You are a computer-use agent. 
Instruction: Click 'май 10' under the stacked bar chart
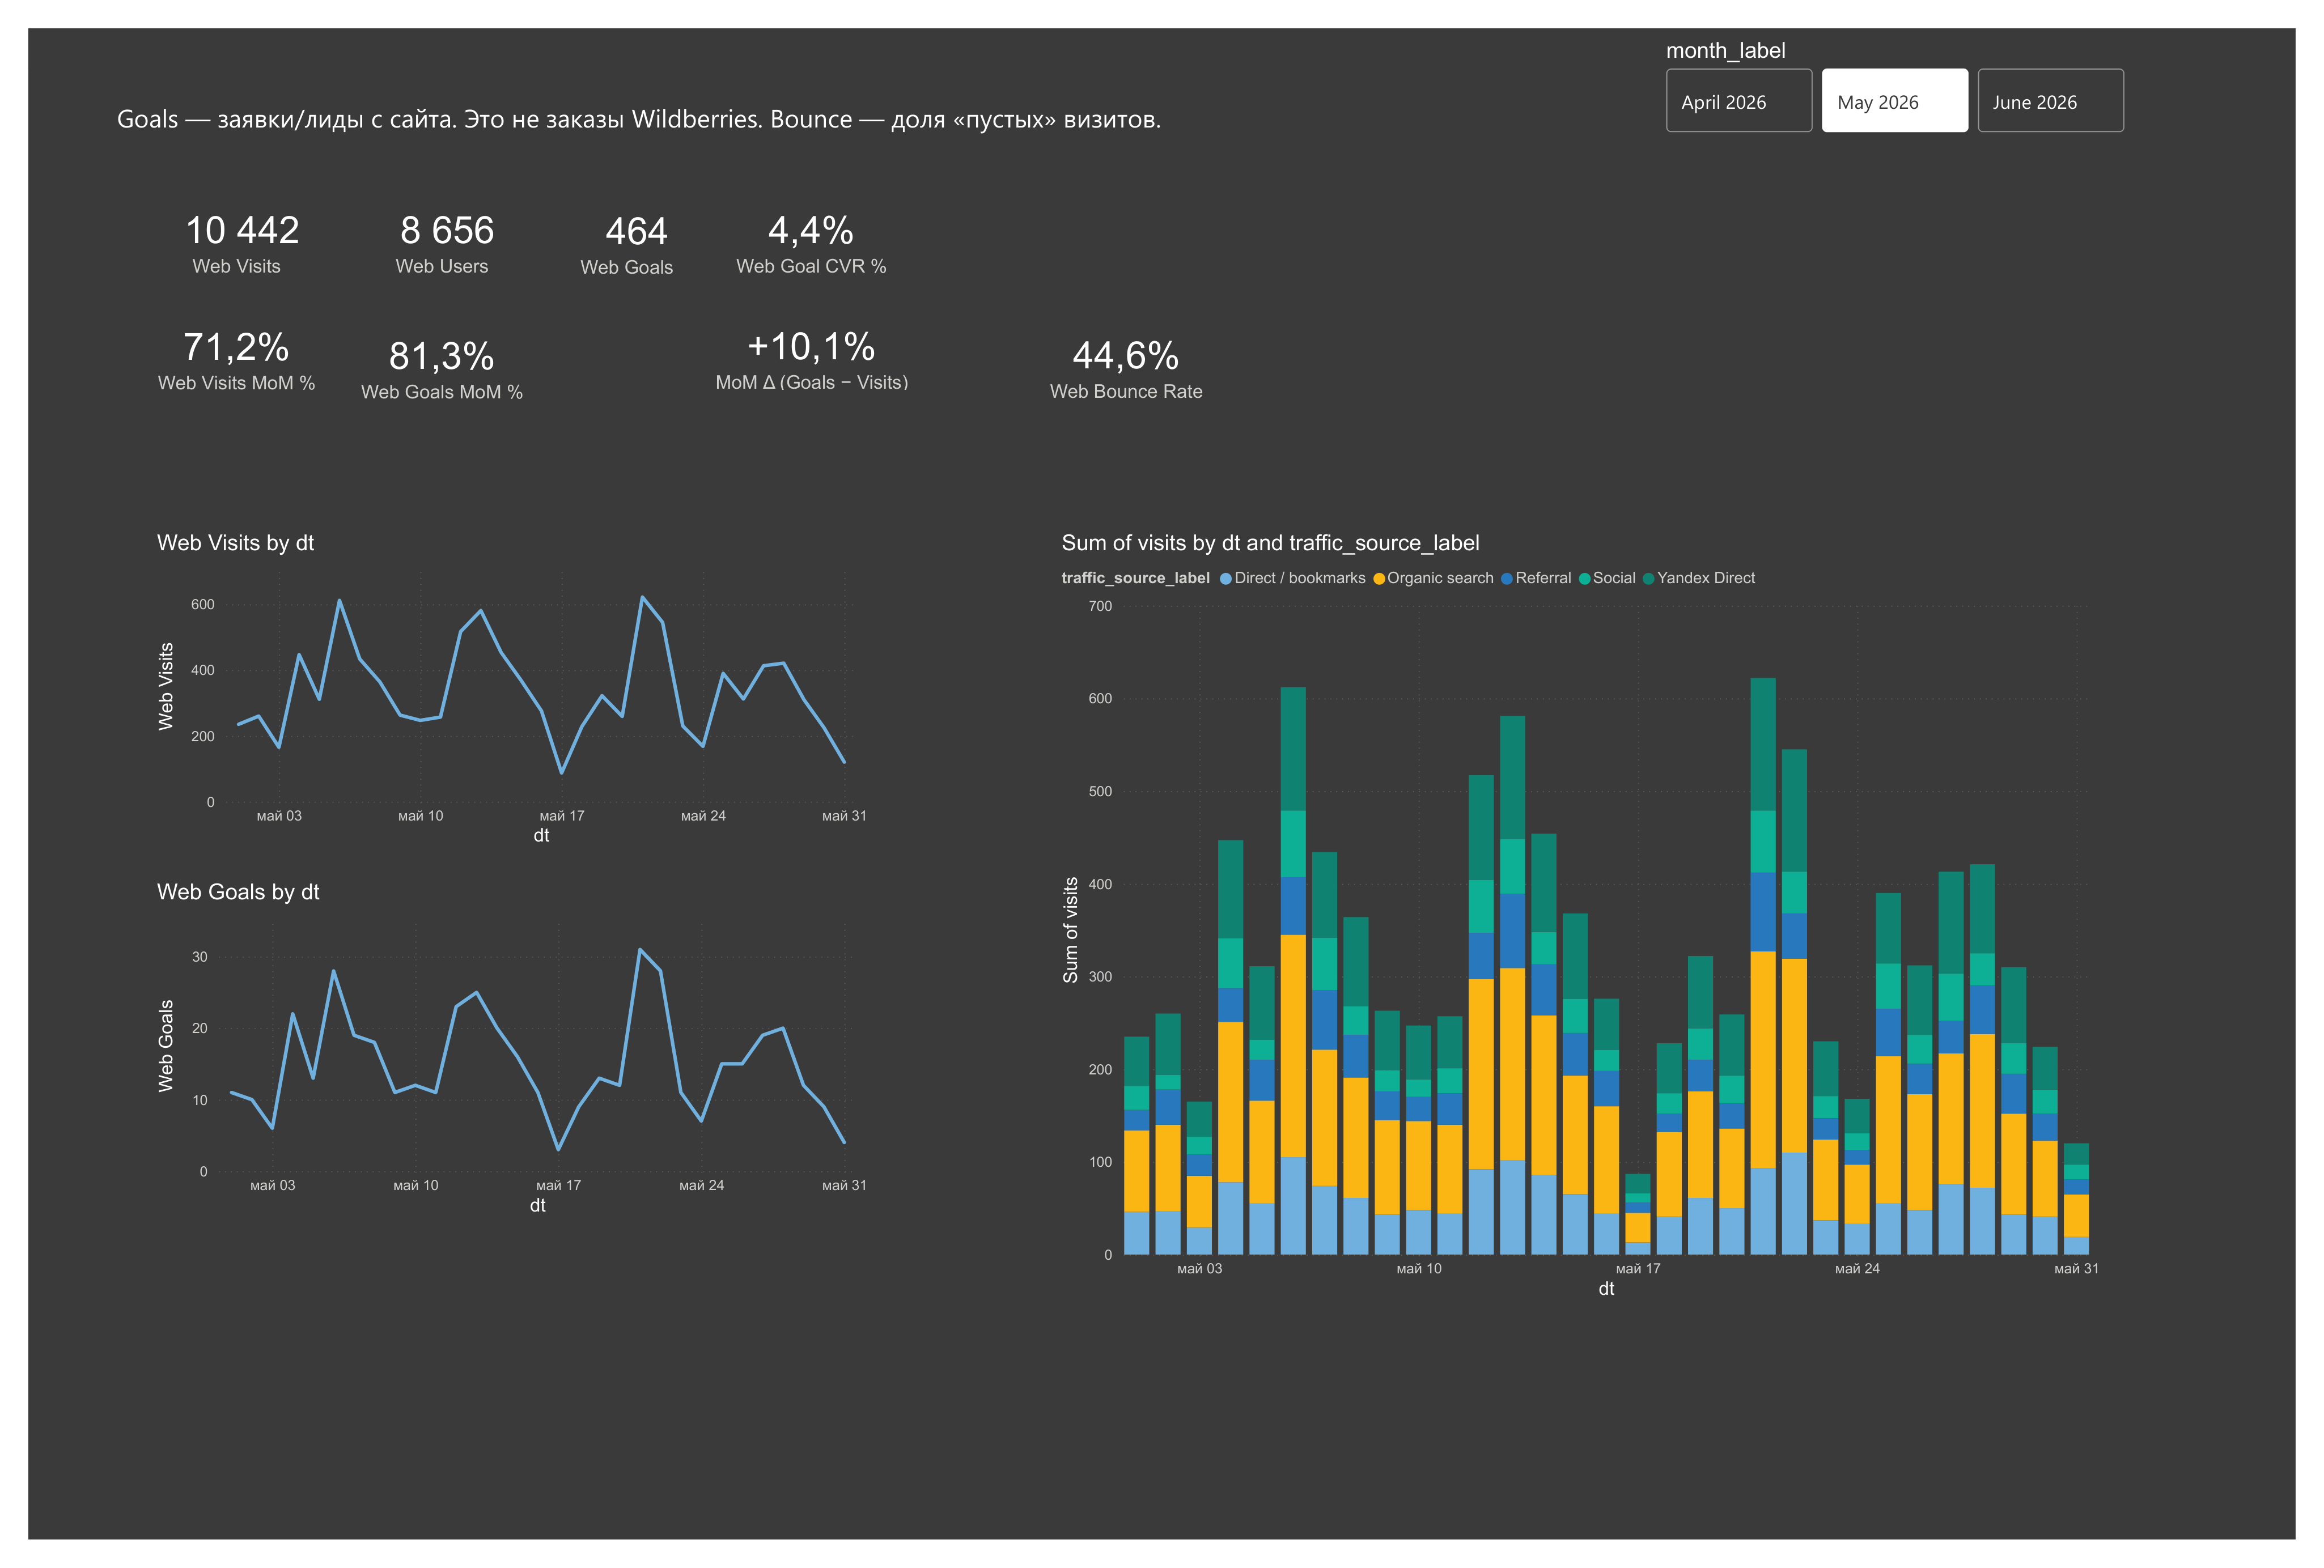pos(1419,1269)
